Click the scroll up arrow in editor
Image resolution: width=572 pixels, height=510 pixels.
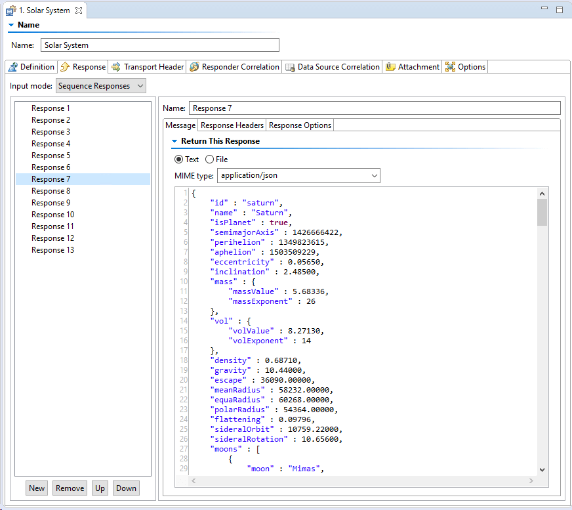point(542,194)
